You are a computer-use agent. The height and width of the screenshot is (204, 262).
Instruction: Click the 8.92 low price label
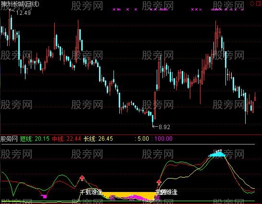tap(164, 127)
